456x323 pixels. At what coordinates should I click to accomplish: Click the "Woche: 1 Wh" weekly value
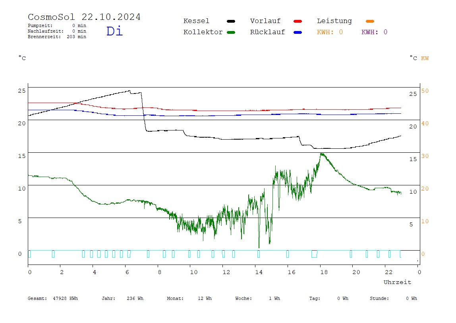coord(258,298)
